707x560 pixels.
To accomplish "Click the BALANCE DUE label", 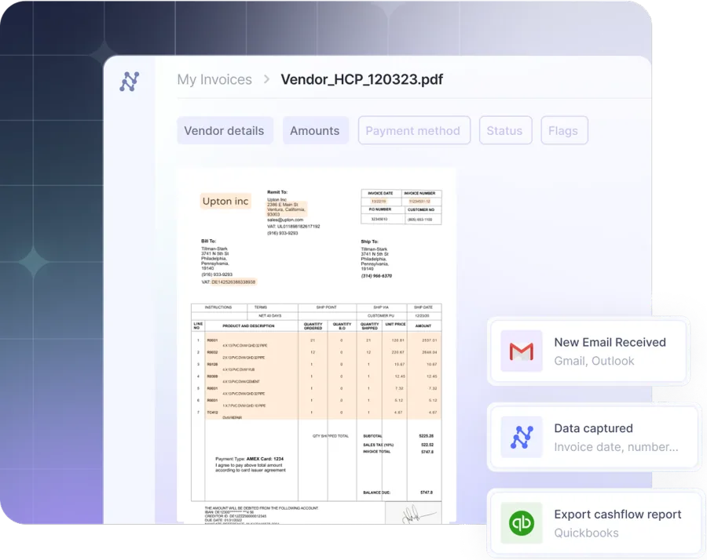I will coord(376,493).
